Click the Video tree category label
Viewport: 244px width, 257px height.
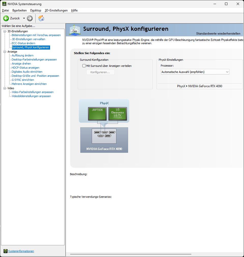click(11, 88)
